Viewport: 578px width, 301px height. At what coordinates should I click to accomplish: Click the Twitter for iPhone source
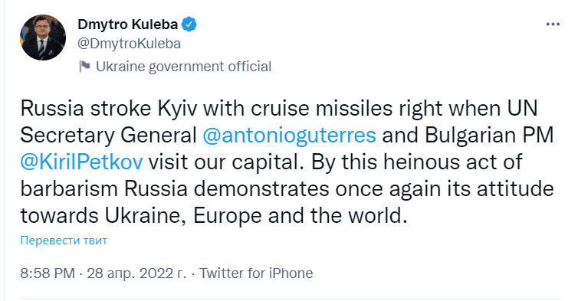pyautogui.click(x=256, y=273)
